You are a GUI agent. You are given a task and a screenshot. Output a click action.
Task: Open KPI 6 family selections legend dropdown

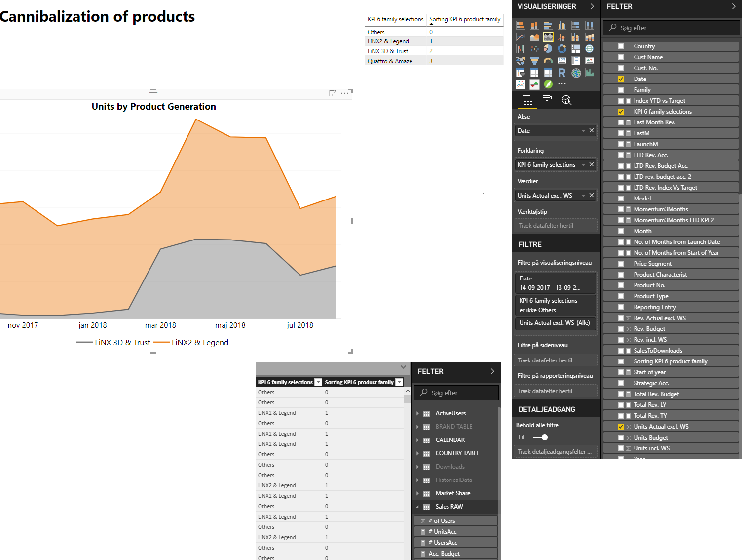click(583, 165)
